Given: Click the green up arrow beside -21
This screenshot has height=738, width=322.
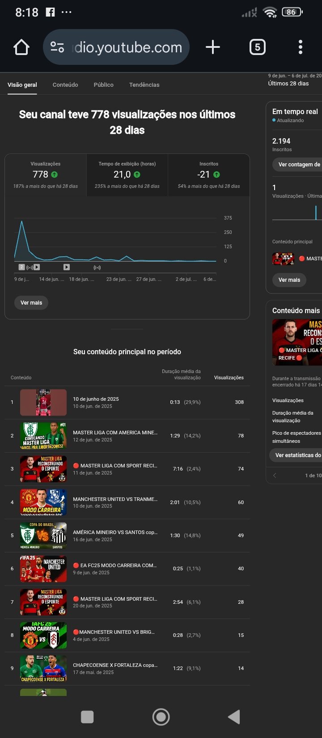Looking at the screenshot, I should point(216,175).
